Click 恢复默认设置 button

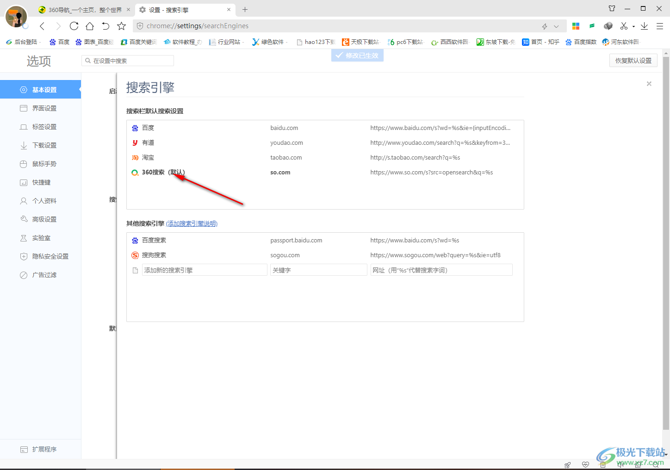[633, 61]
